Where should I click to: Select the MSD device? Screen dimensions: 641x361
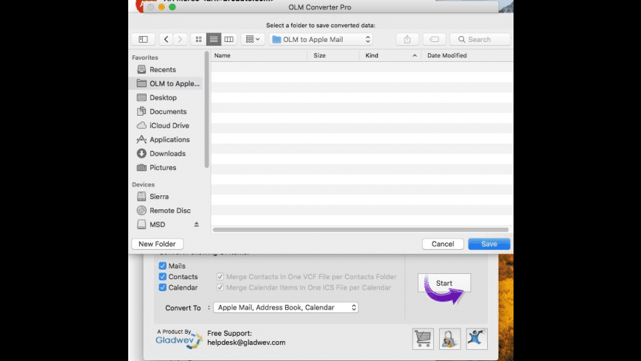click(x=157, y=225)
